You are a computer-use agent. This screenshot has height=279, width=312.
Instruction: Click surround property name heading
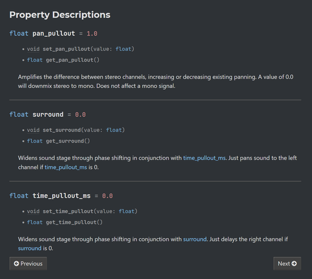(x=48, y=114)
